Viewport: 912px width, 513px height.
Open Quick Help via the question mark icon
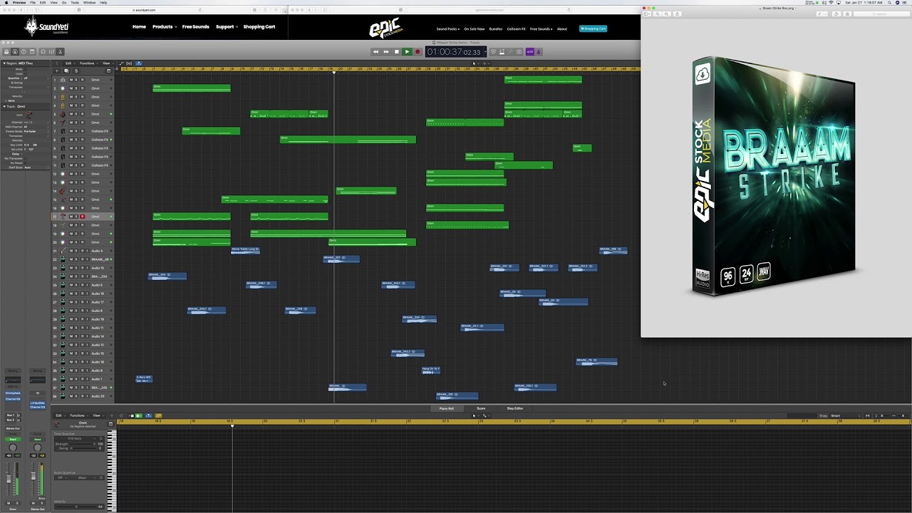pyautogui.click(x=24, y=51)
